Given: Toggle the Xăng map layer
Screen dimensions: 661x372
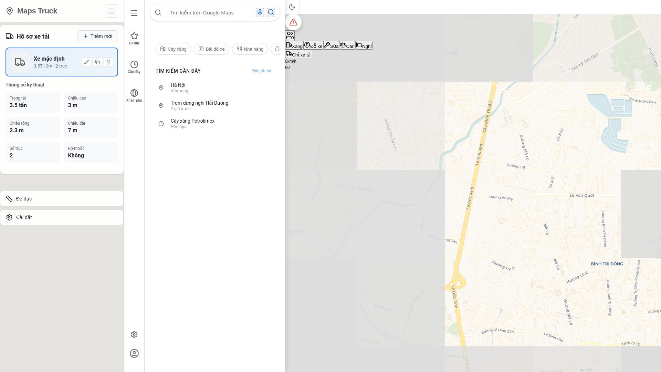Looking at the screenshot, I should coord(294,45).
